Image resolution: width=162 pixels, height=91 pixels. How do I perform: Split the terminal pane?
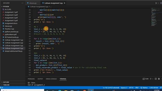tap(156, 79)
